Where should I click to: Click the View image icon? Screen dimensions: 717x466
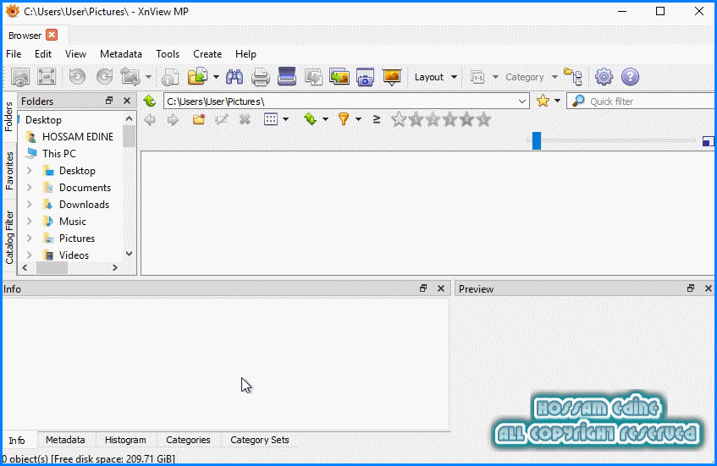click(x=20, y=77)
